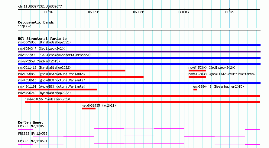Select the red bar under nsv6465300
Viewport: 269px width, 148px height.
pos(197,71)
